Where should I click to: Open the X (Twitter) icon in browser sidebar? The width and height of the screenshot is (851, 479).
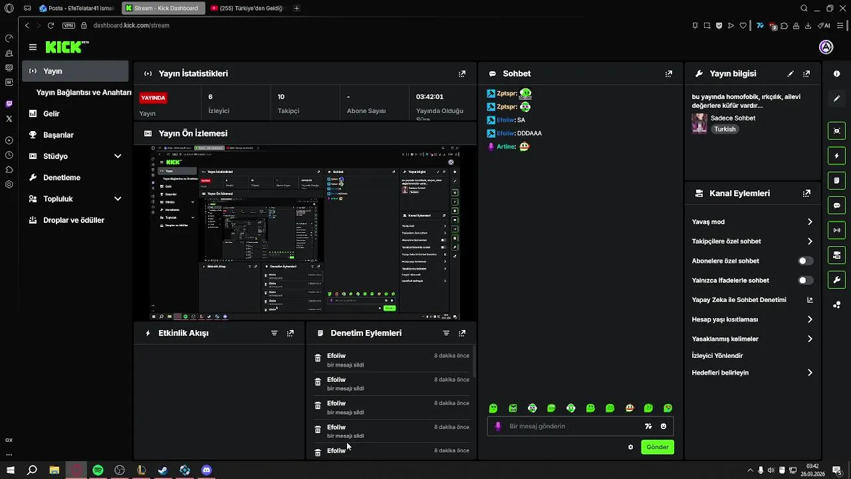(9, 118)
